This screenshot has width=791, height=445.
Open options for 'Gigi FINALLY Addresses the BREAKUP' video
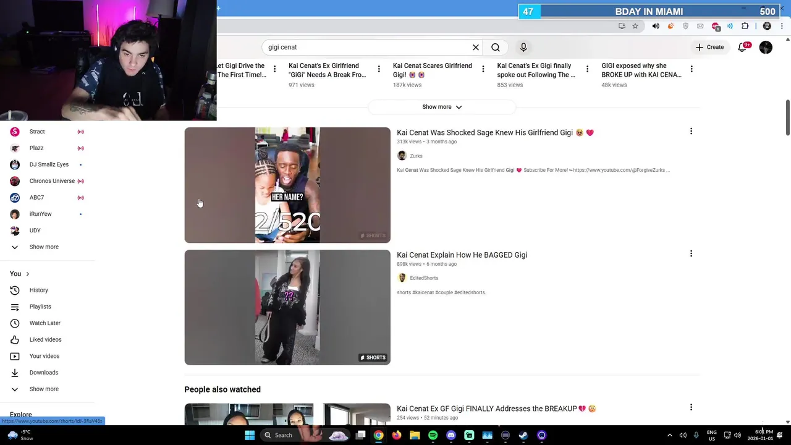691,407
